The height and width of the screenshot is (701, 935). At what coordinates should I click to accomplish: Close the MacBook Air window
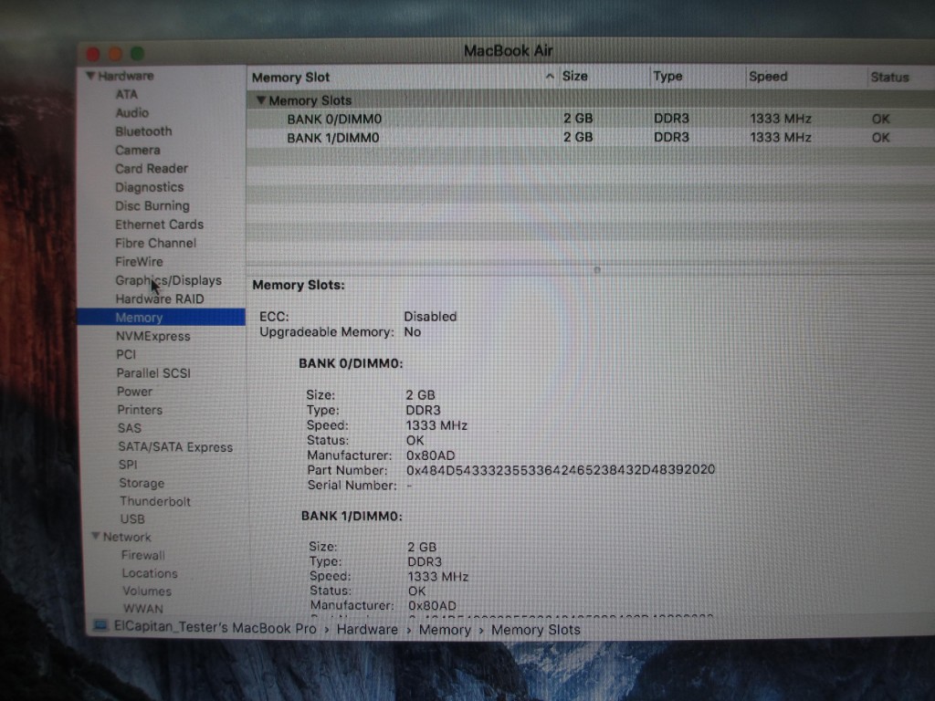92,54
